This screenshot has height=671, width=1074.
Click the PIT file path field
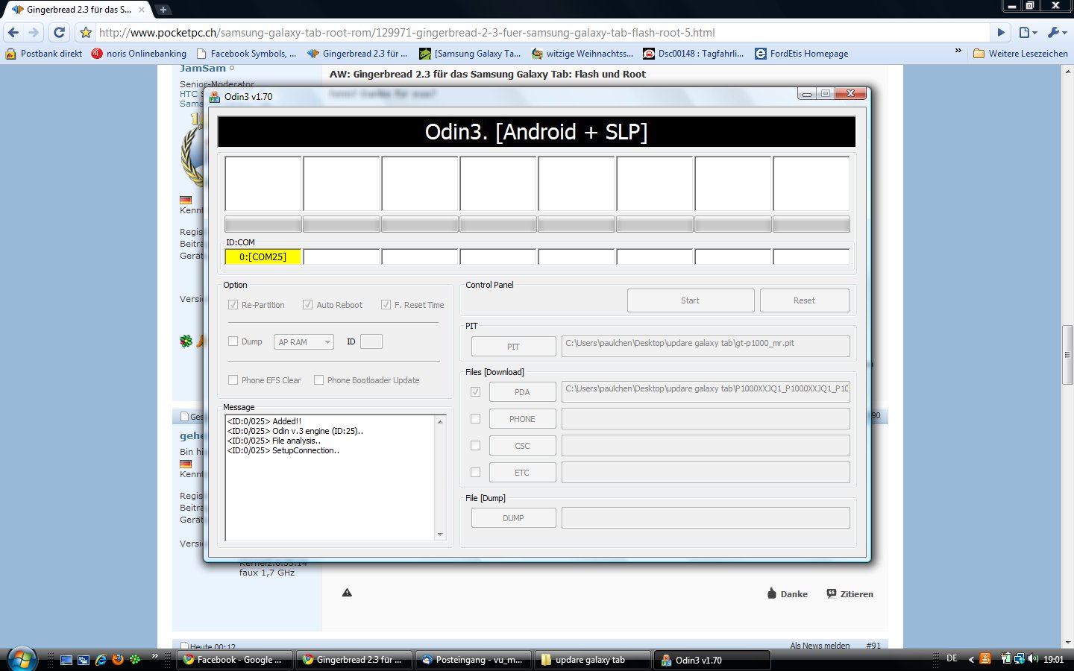tap(706, 346)
